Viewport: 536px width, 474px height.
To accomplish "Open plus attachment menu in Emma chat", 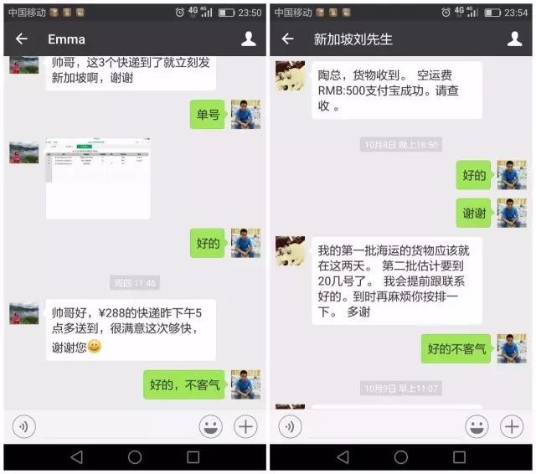I will (245, 426).
